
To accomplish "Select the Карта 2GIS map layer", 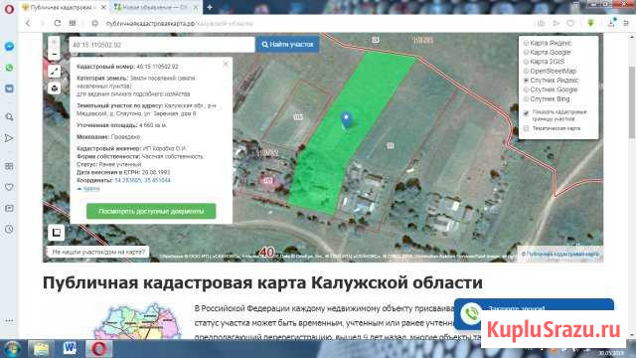I will (x=545, y=62).
